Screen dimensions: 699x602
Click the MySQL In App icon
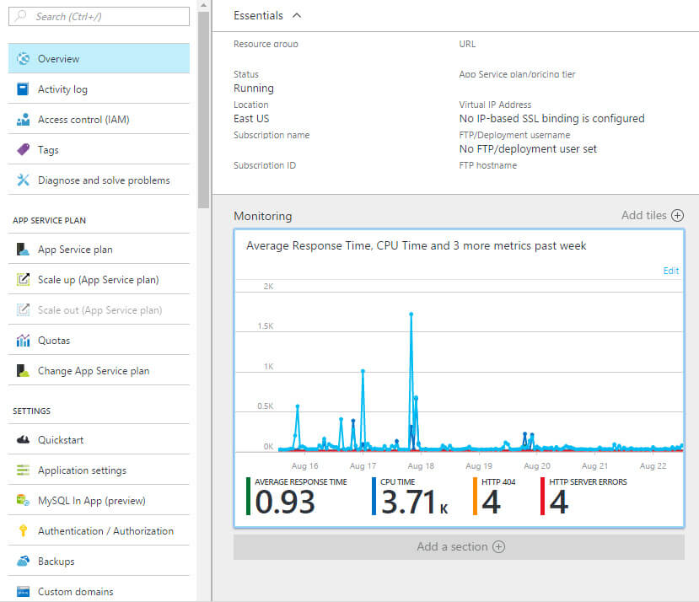(x=23, y=501)
